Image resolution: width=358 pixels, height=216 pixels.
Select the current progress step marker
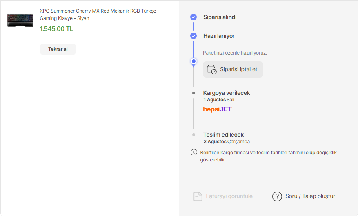pos(193,61)
